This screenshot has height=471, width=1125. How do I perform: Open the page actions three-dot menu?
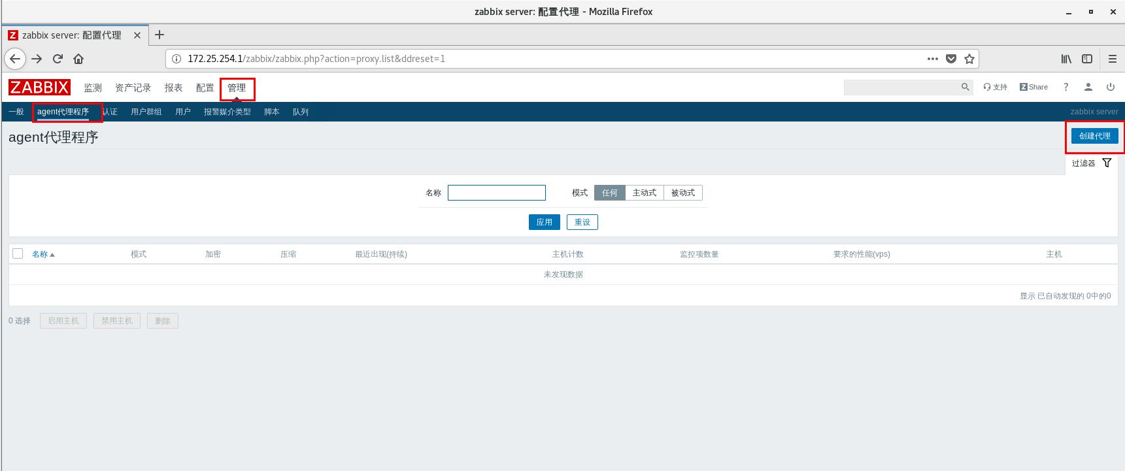point(933,59)
